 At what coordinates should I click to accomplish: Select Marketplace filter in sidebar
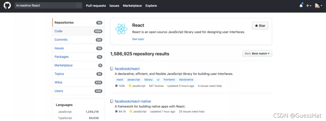coord(78,65)
